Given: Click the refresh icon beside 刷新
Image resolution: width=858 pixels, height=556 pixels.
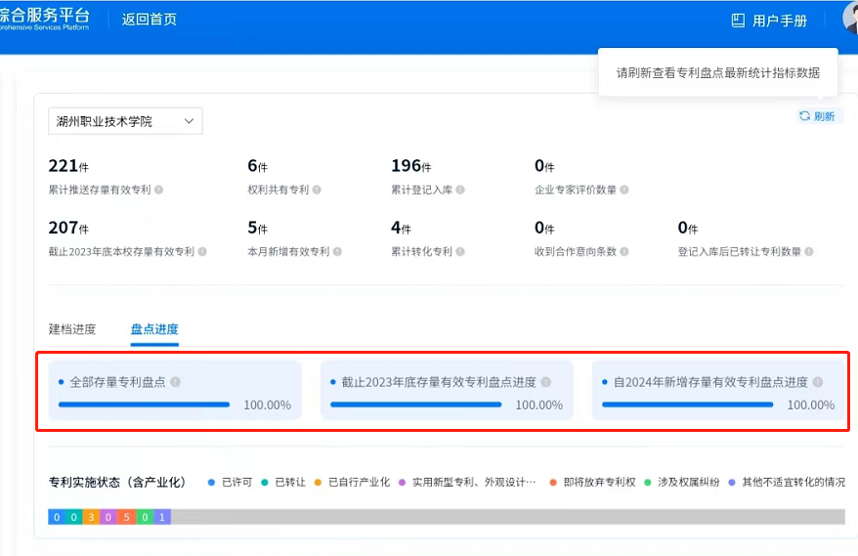Looking at the screenshot, I should point(804,116).
